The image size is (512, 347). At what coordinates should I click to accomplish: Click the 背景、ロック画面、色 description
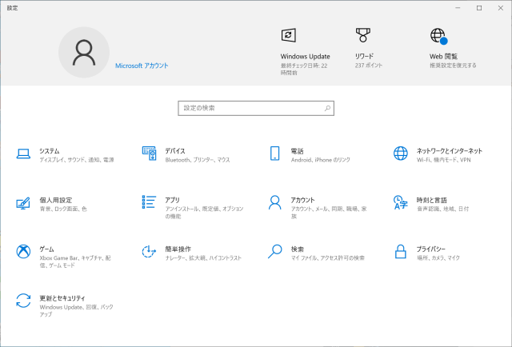coord(63,209)
